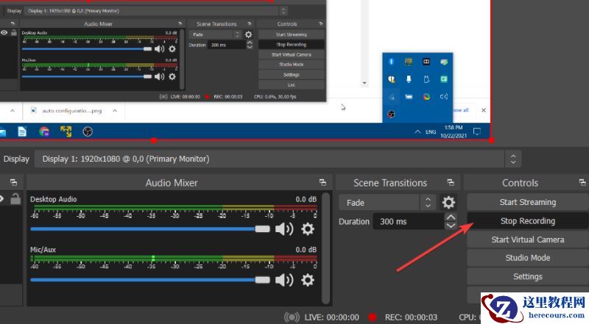Open the document app taskbar icon
Viewport: 589px width, 324px height.
click(x=22, y=132)
